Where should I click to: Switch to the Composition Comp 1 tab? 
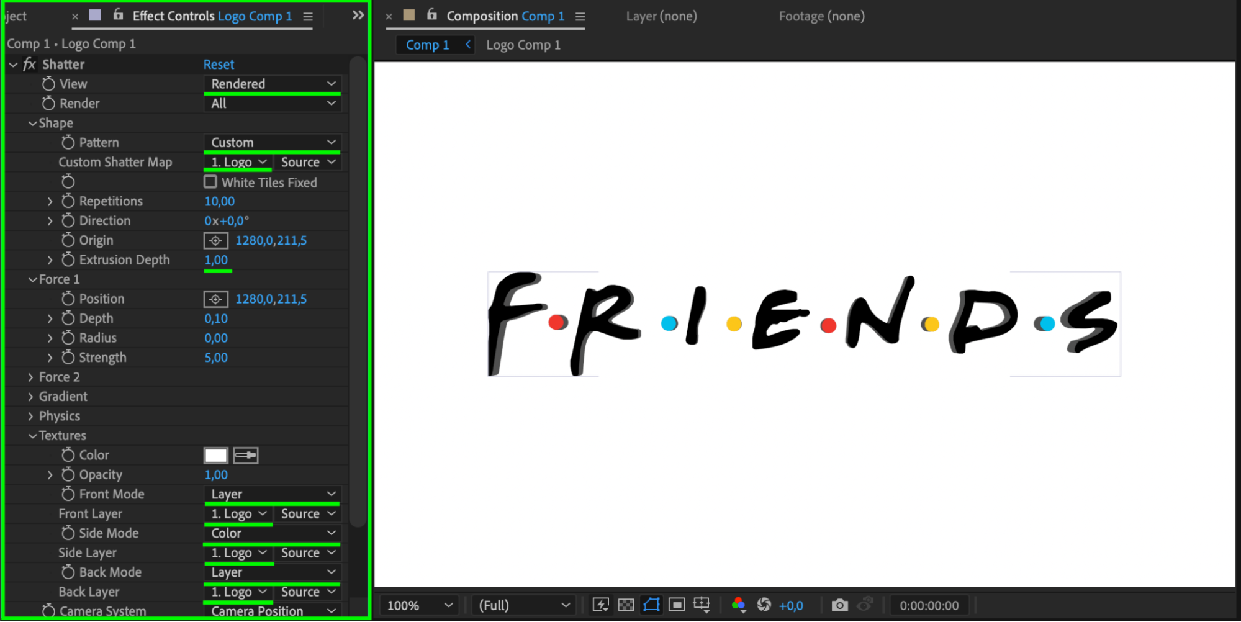tap(505, 16)
